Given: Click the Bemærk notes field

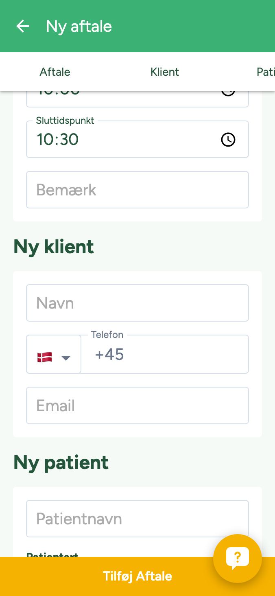Looking at the screenshot, I should pos(137,190).
